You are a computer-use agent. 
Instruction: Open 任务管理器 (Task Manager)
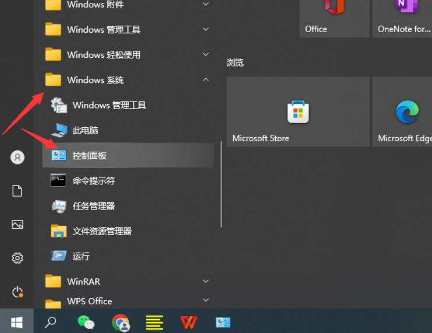click(x=128, y=206)
